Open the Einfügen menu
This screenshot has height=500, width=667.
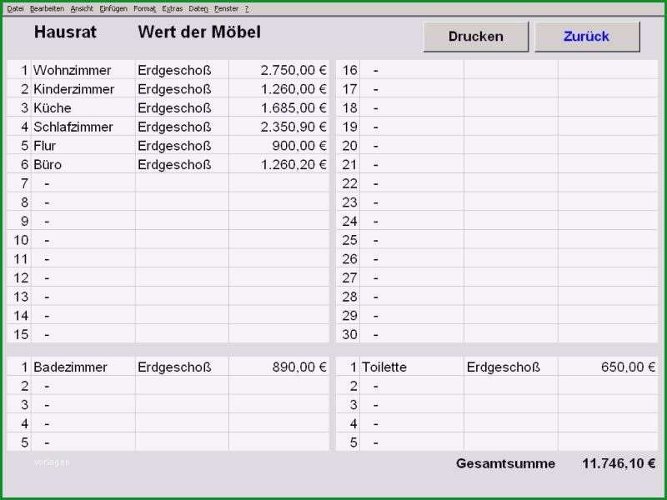[x=113, y=8]
